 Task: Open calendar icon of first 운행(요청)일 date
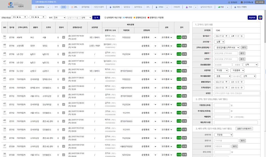25,17
